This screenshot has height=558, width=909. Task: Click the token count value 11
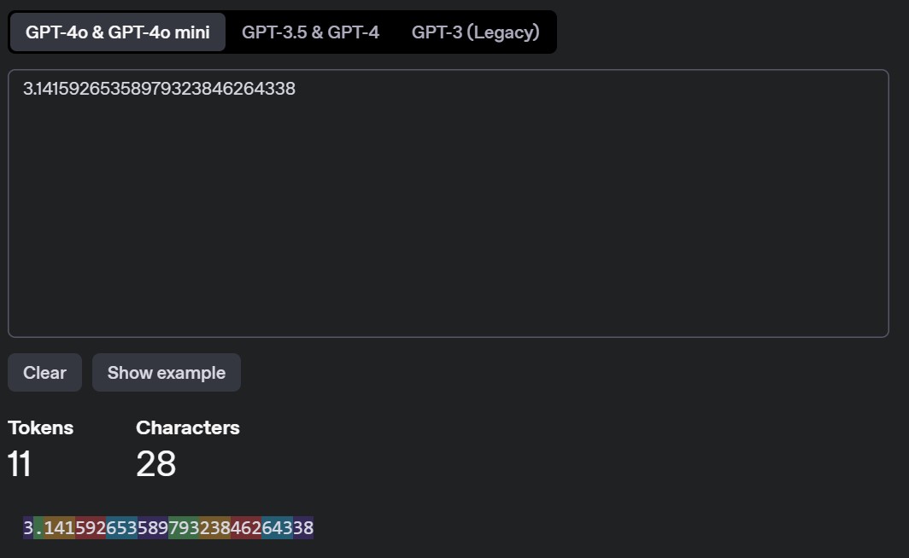[x=20, y=464]
